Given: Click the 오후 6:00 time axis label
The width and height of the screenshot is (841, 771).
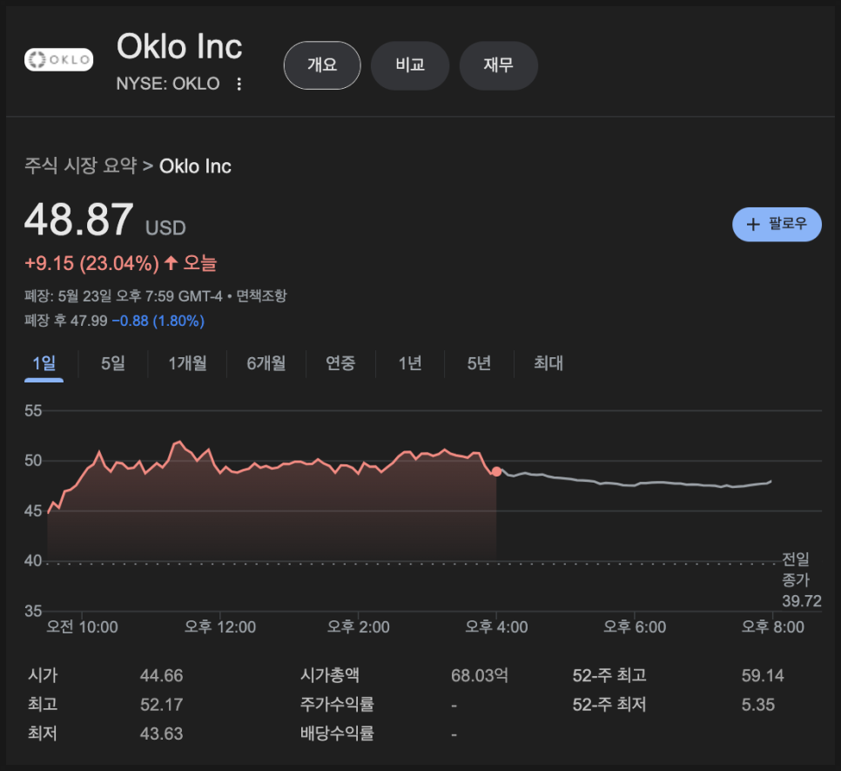Looking at the screenshot, I should pos(635,626).
